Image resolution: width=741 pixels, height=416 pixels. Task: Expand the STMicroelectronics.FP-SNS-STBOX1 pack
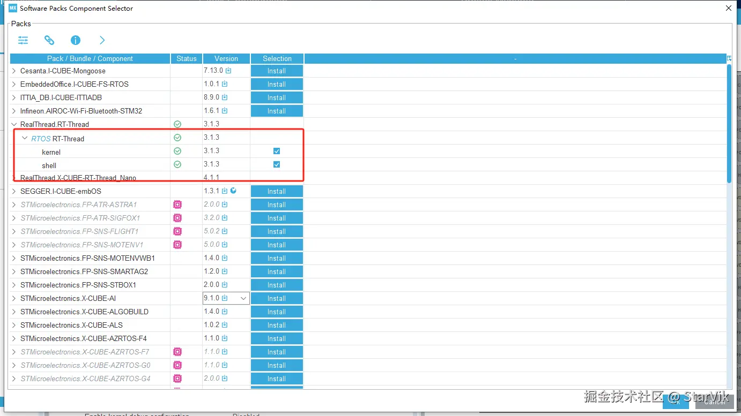click(14, 285)
